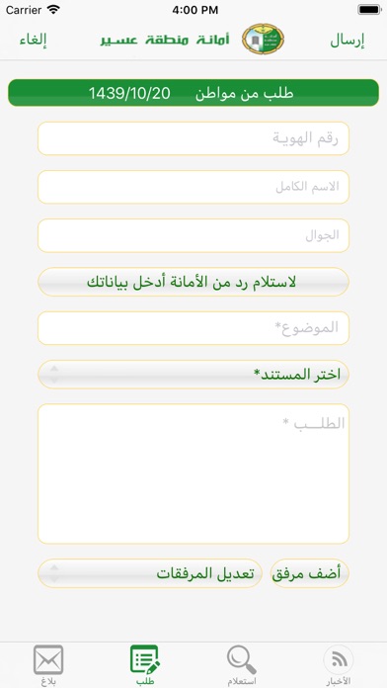Click arrows on تعديل المرفقات selector

tap(54, 573)
